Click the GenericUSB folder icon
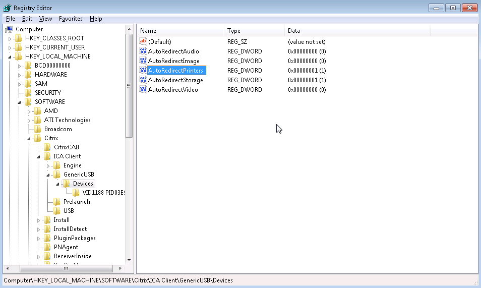Viewport: 481px width, 288px height. point(57,175)
